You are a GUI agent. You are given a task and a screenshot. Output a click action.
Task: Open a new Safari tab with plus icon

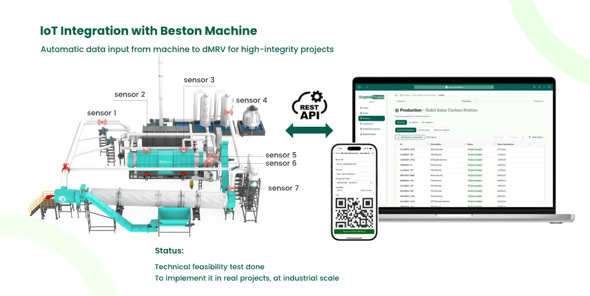[544, 87]
